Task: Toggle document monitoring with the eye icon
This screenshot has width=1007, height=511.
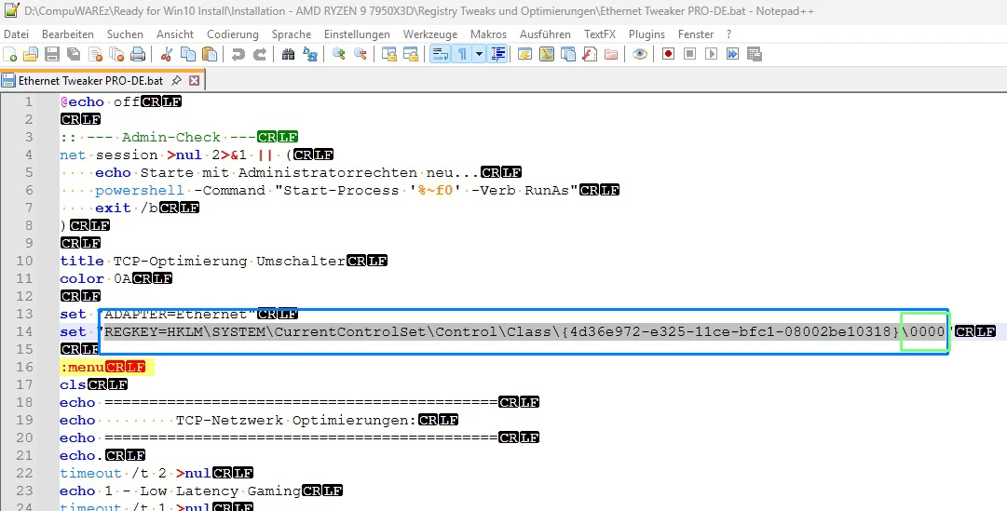Action: [x=640, y=54]
